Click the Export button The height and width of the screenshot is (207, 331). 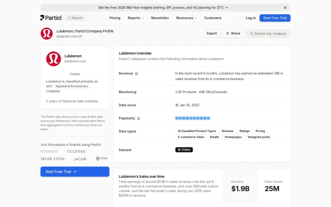(x=212, y=33)
